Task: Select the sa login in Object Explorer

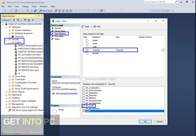Action: click(x=19, y=73)
